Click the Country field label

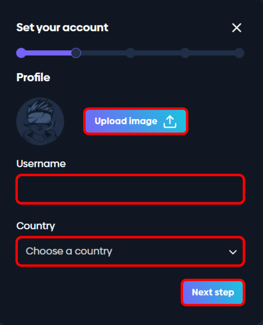[x=36, y=226]
